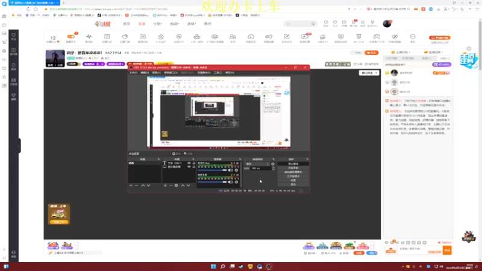Viewport: 482px width, 271px height.
Task: Open source properties gear in OBS
Action: click(x=176, y=185)
